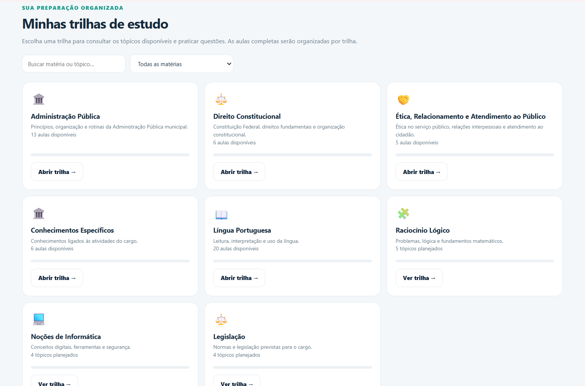585x386 pixels.
Task: Click the open book icon for Língua Portuguesa
Action: tap(221, 214)
